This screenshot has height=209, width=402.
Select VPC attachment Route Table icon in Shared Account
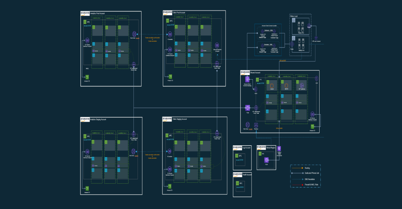pyautogui.click(x=256, y=108)
